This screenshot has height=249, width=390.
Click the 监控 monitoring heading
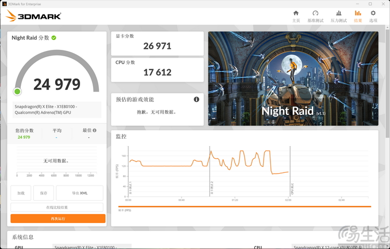click(x=121, y=136)
